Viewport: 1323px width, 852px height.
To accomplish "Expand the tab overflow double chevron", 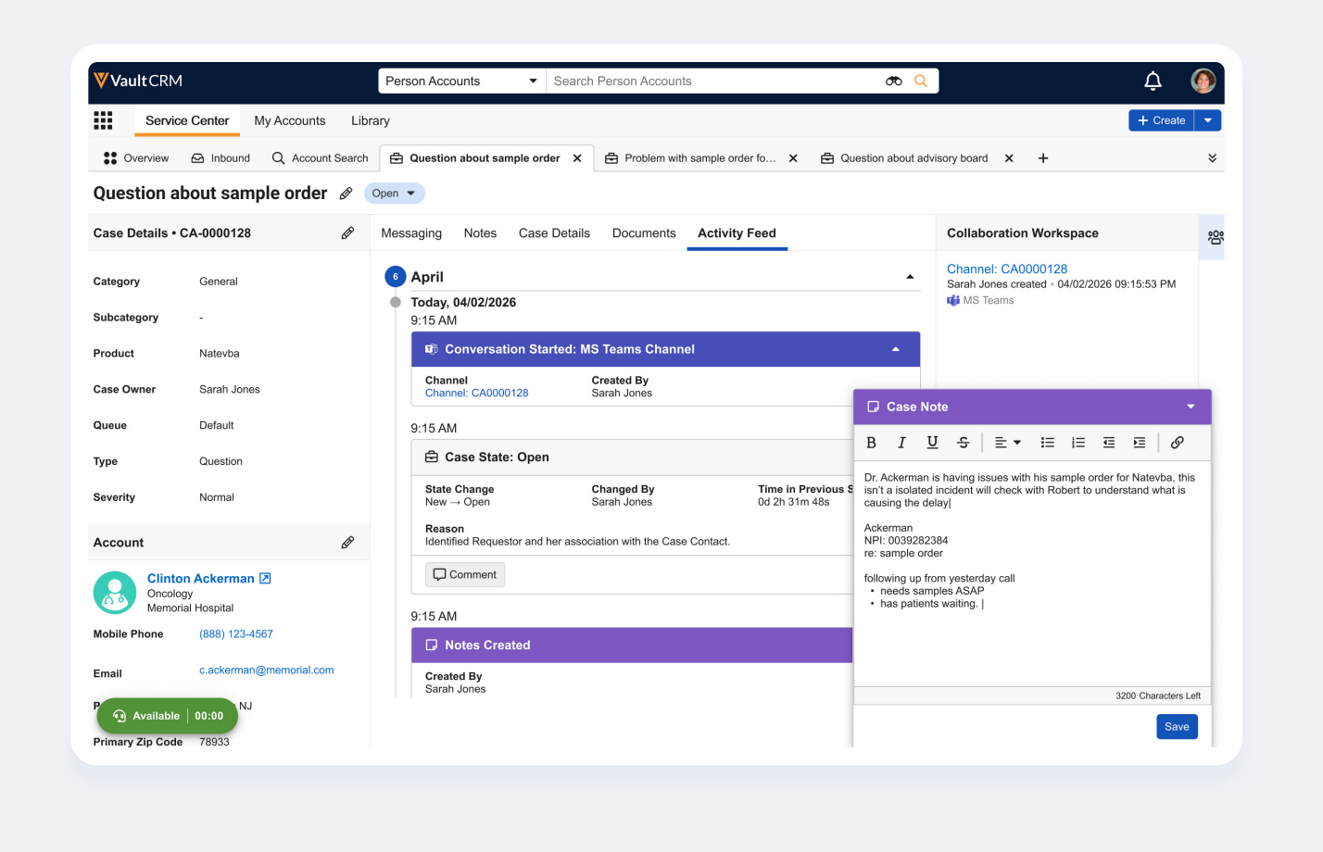I will pos(1212,158).
